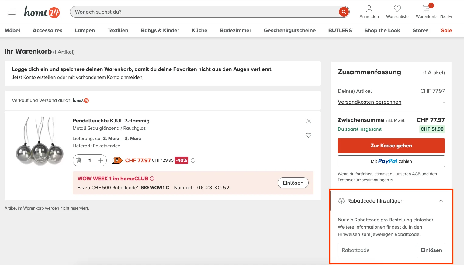464x265 pixels.
Task: Switch site language to Fr
Action: click(x=449, y=17)
